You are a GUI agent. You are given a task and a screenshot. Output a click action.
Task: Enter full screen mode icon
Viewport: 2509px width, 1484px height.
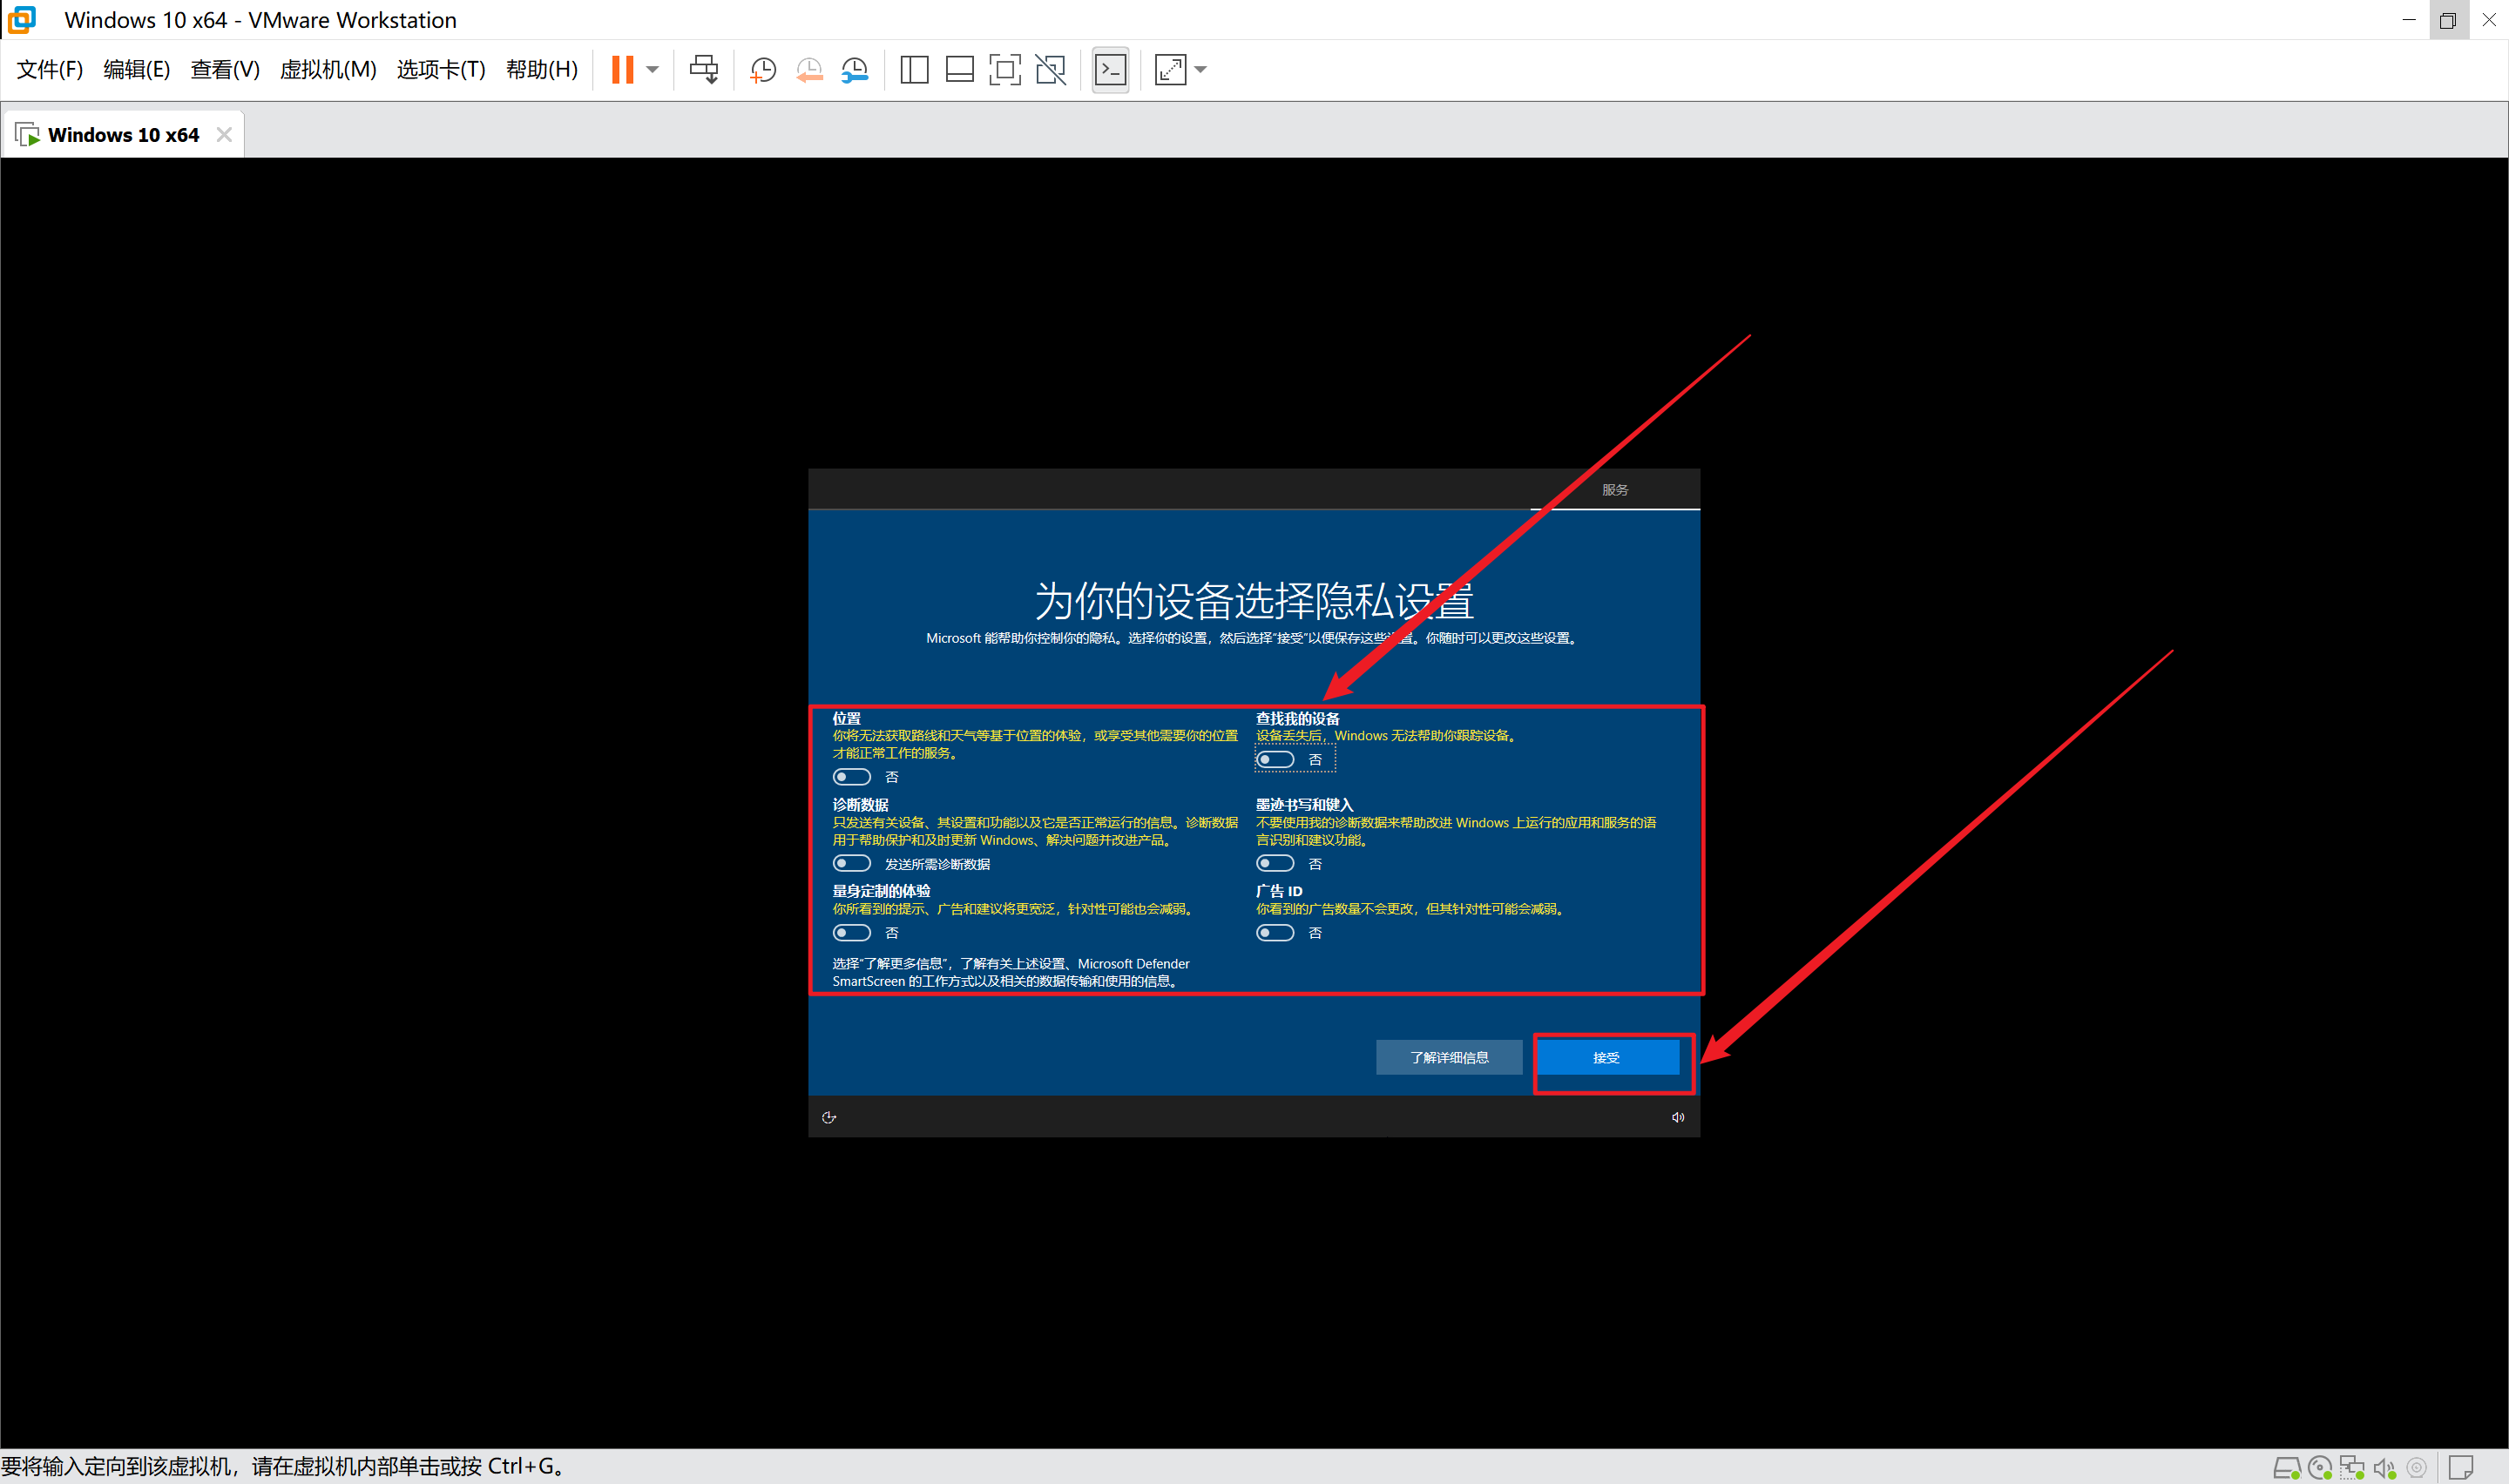(x=1004, y=69)
